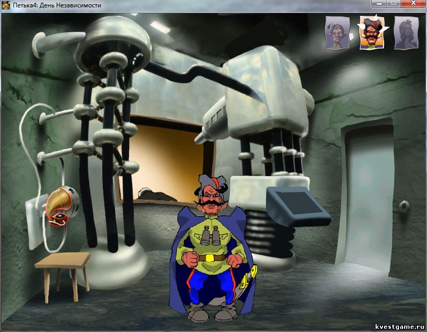Click the wooden stool

[x=63, y=276]
